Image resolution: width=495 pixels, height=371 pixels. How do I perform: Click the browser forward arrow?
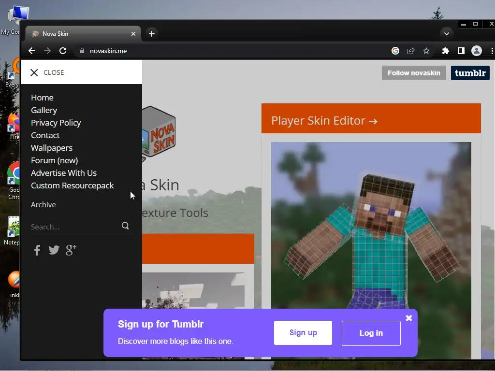(x=47, y=51)
